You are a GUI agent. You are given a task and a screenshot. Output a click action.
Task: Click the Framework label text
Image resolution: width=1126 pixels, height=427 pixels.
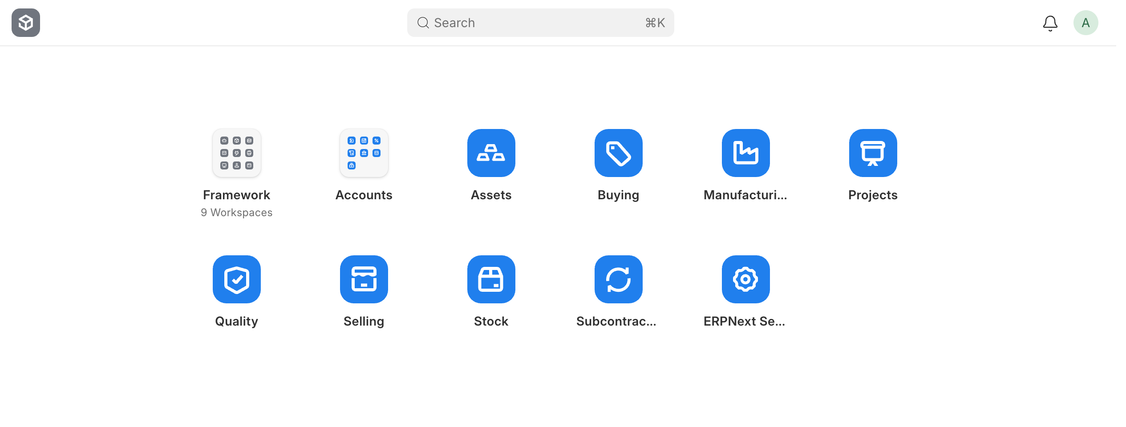click(236, 195)
